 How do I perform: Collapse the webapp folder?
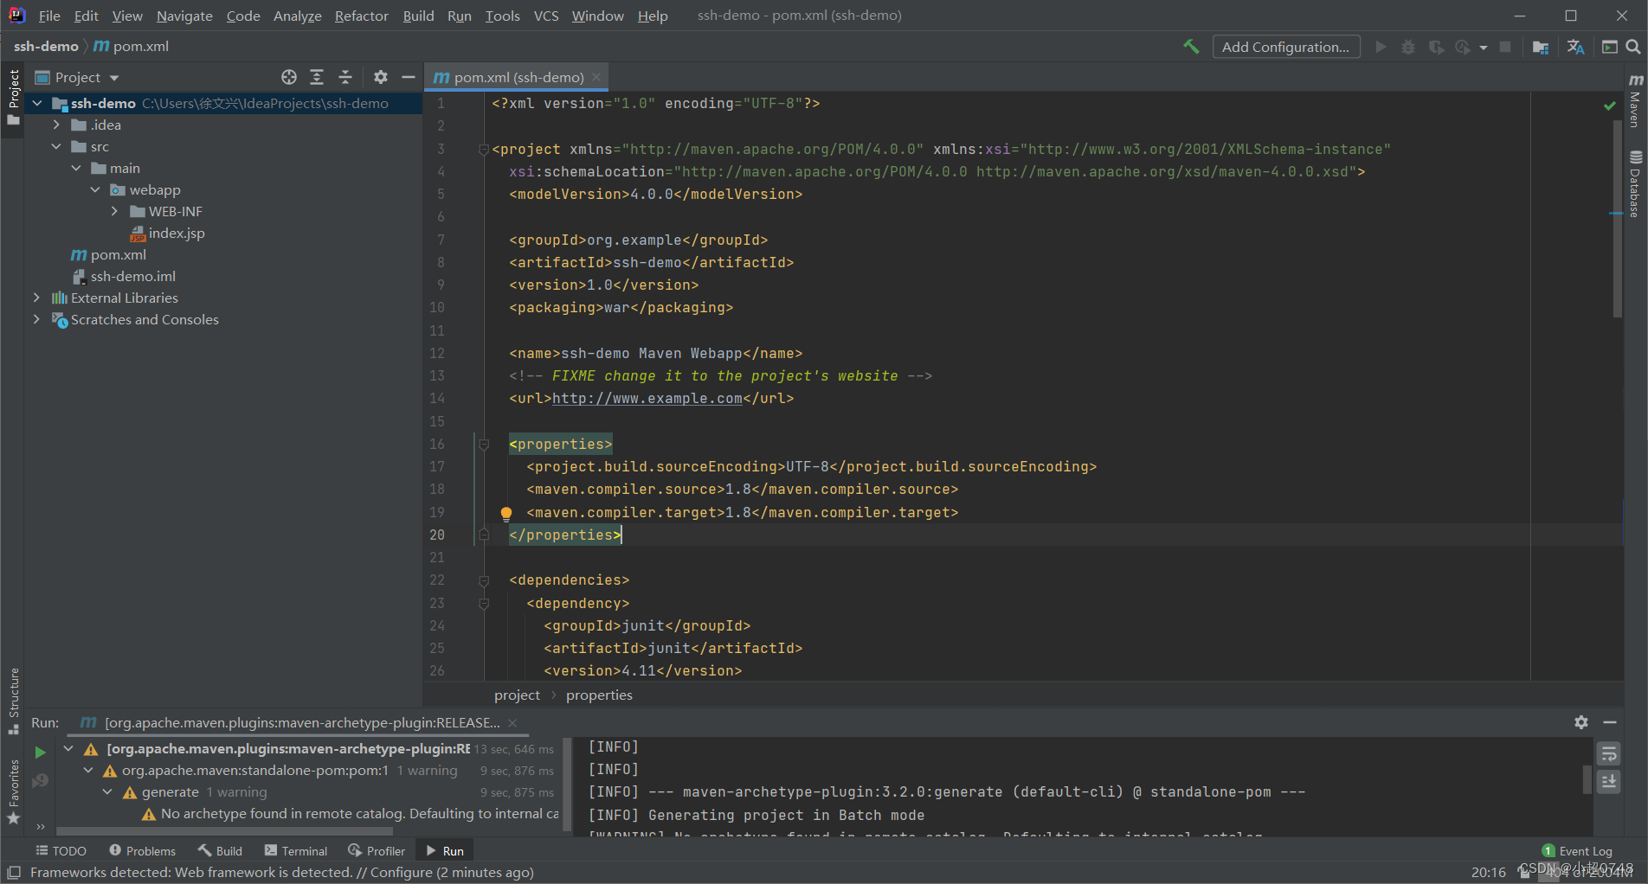[95, 189]
